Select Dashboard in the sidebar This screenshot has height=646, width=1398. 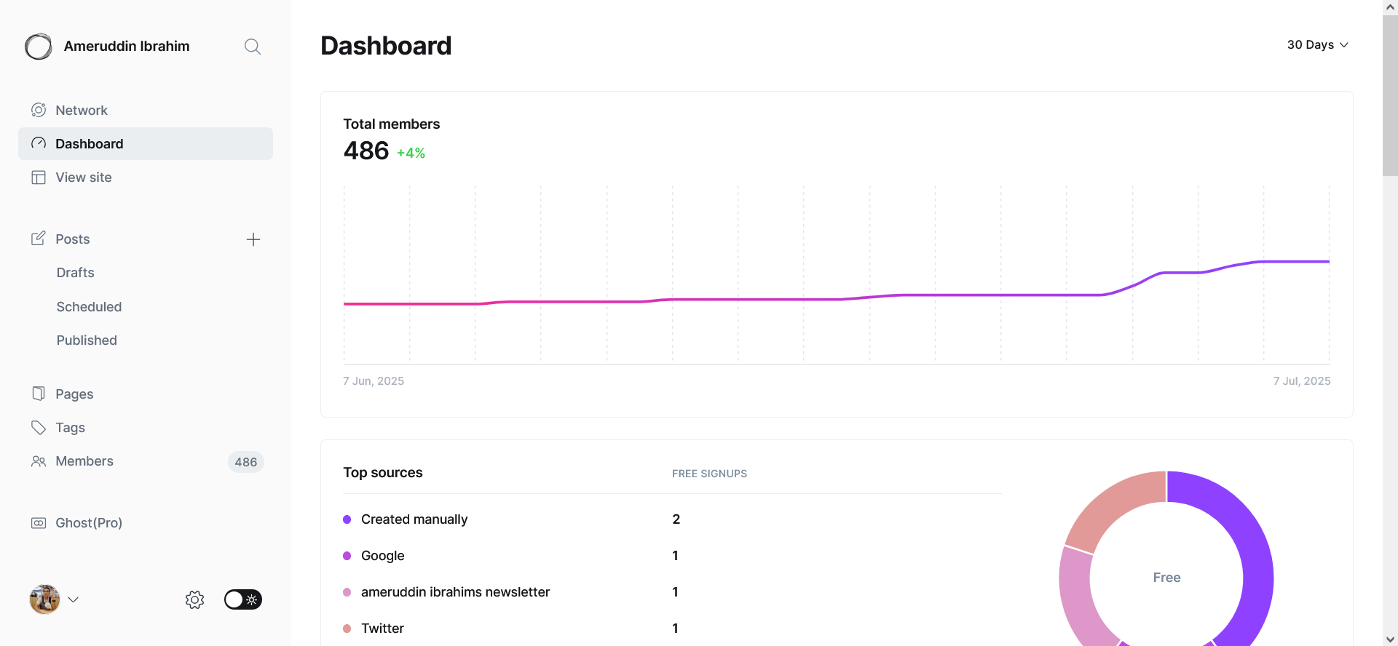point(90,144)
